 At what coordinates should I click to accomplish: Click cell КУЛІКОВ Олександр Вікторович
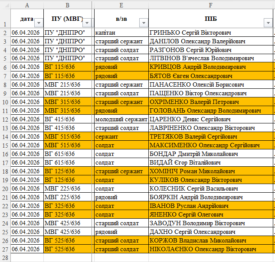pyautogui.click(x=211, y=180)
